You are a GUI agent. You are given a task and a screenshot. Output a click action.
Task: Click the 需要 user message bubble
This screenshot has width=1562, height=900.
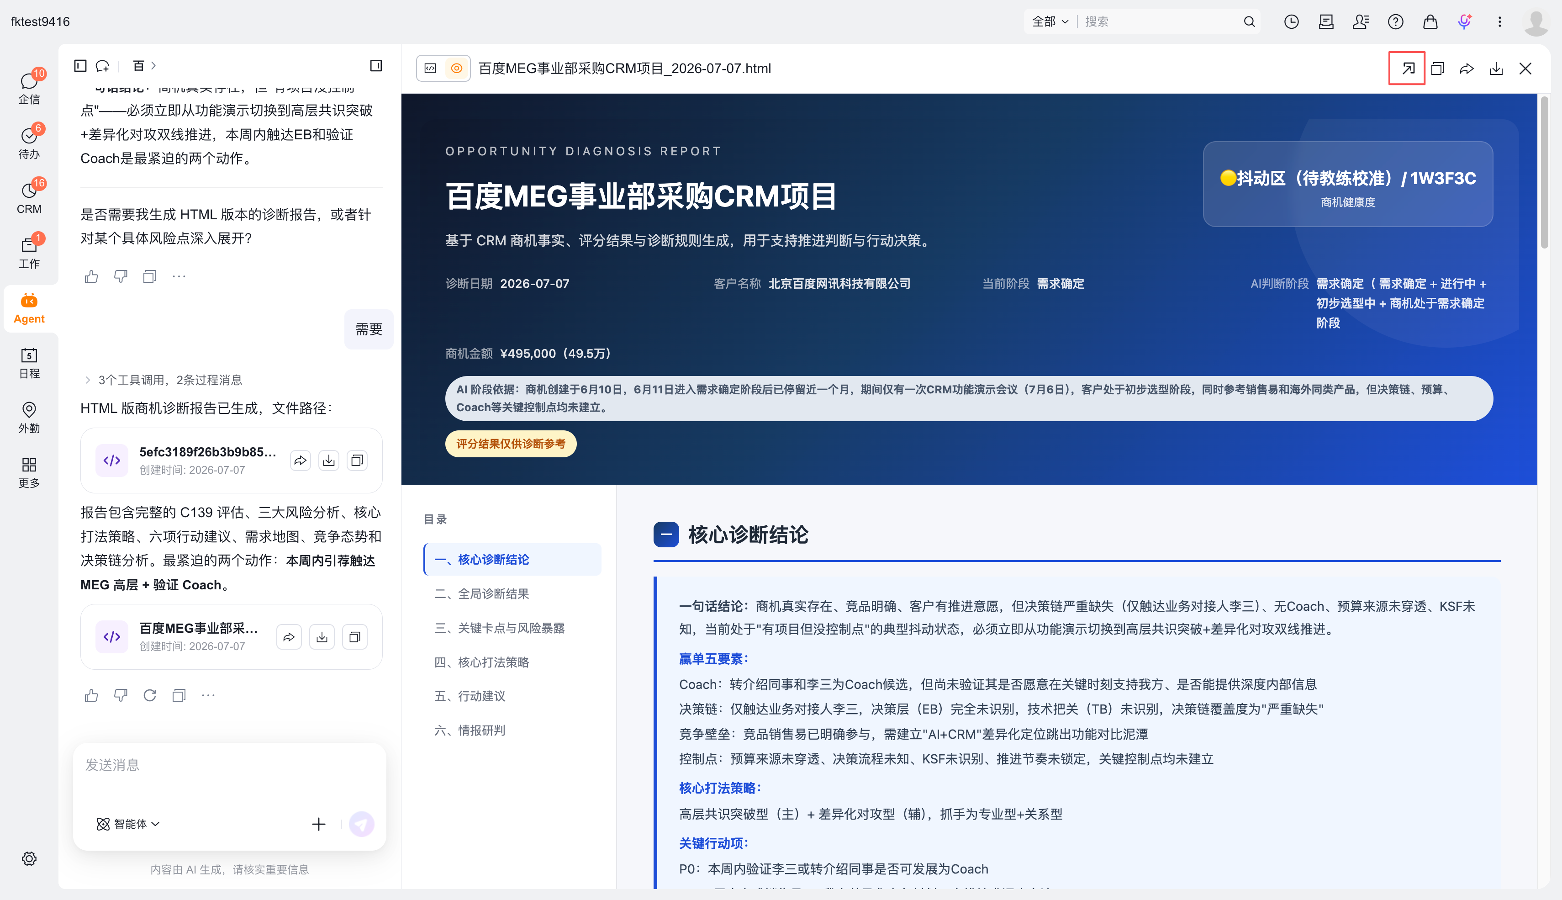(369, 329)
